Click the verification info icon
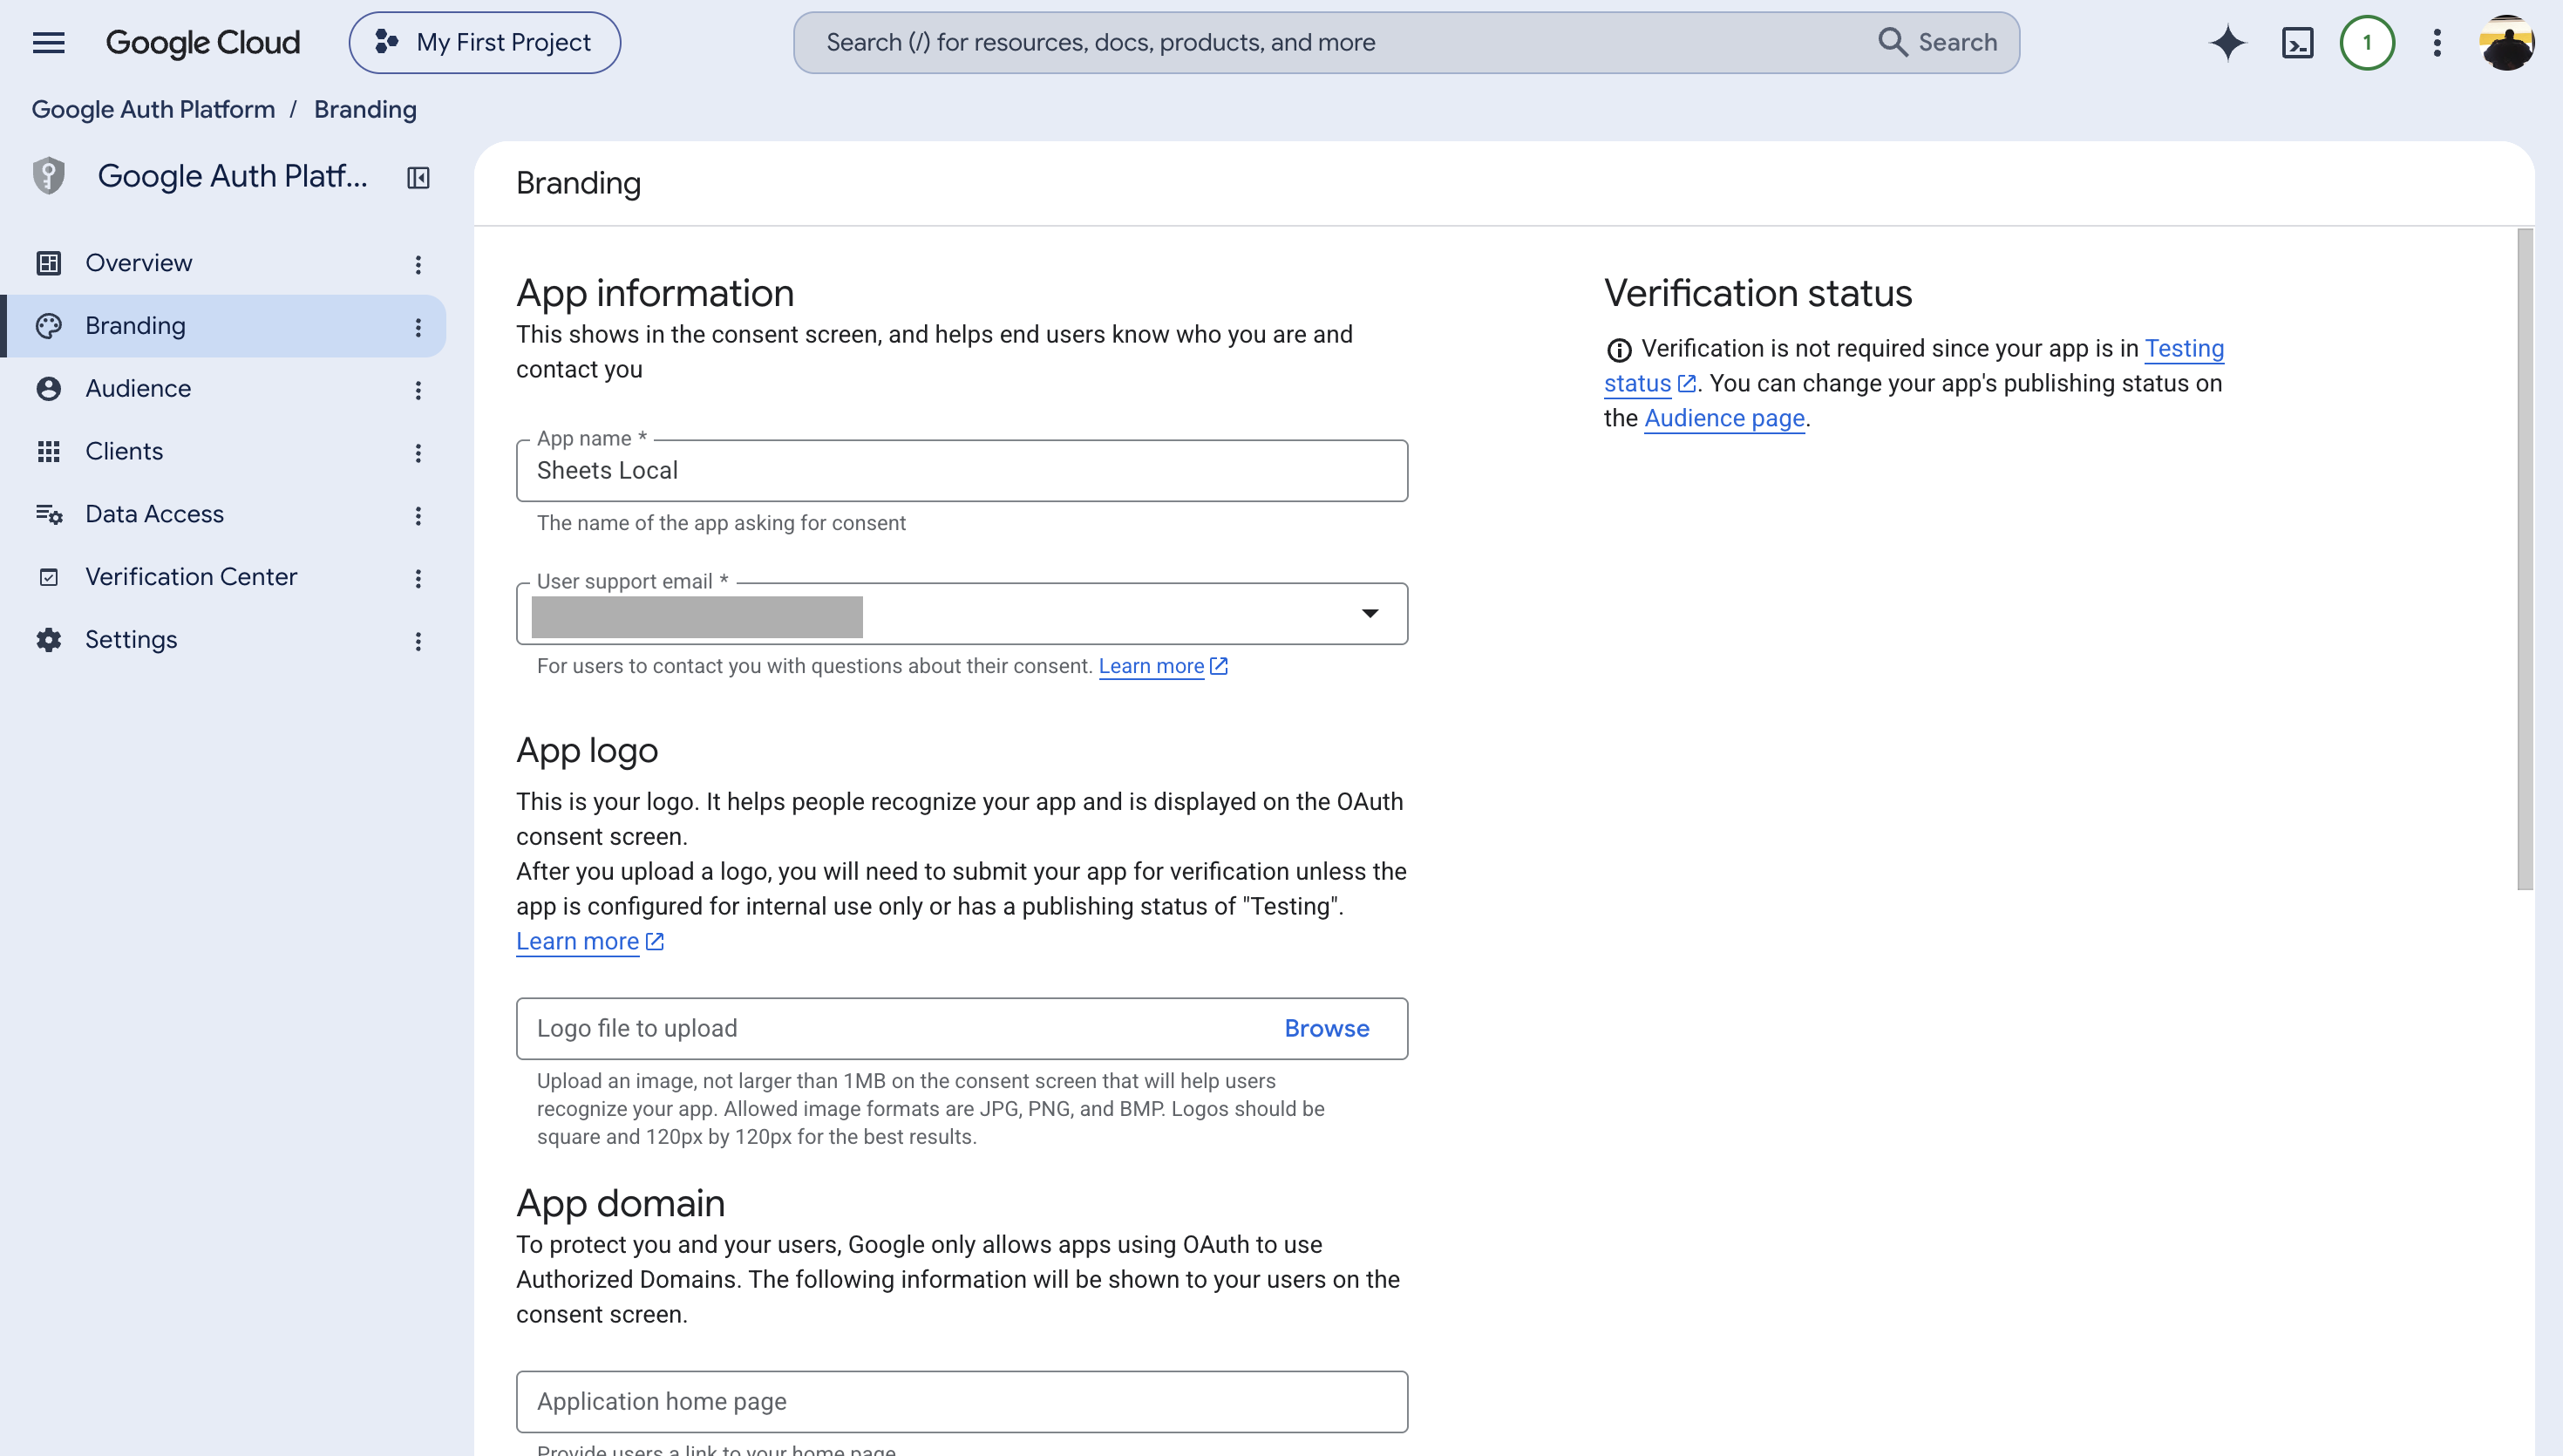 (x=1618, y=350)
